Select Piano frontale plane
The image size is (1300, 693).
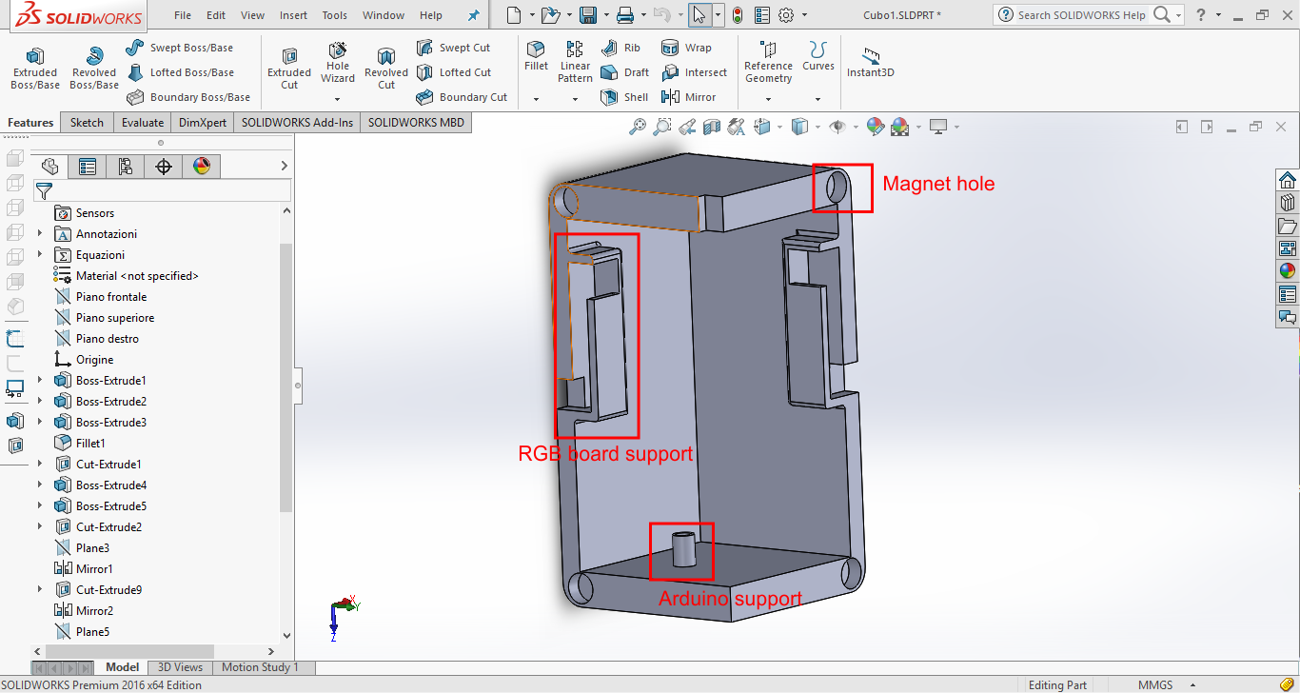pyautogui.click(x=111, y=297)
